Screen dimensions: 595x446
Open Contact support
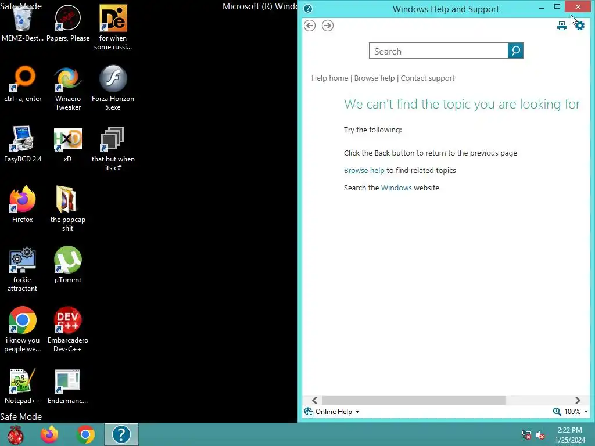428,78
